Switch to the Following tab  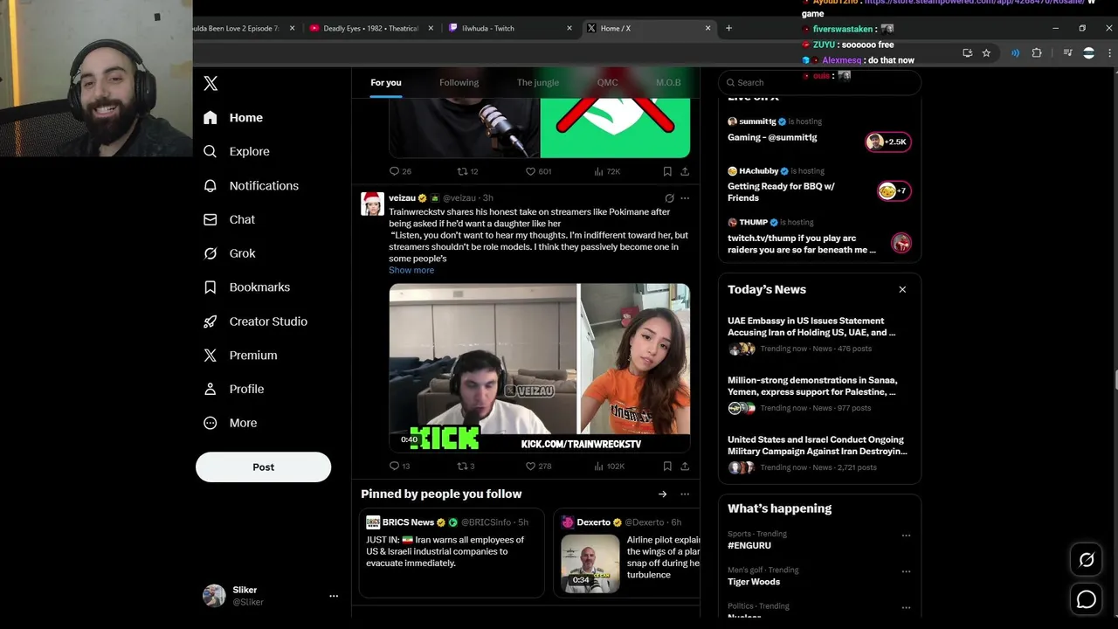click(x=459, y=82)
